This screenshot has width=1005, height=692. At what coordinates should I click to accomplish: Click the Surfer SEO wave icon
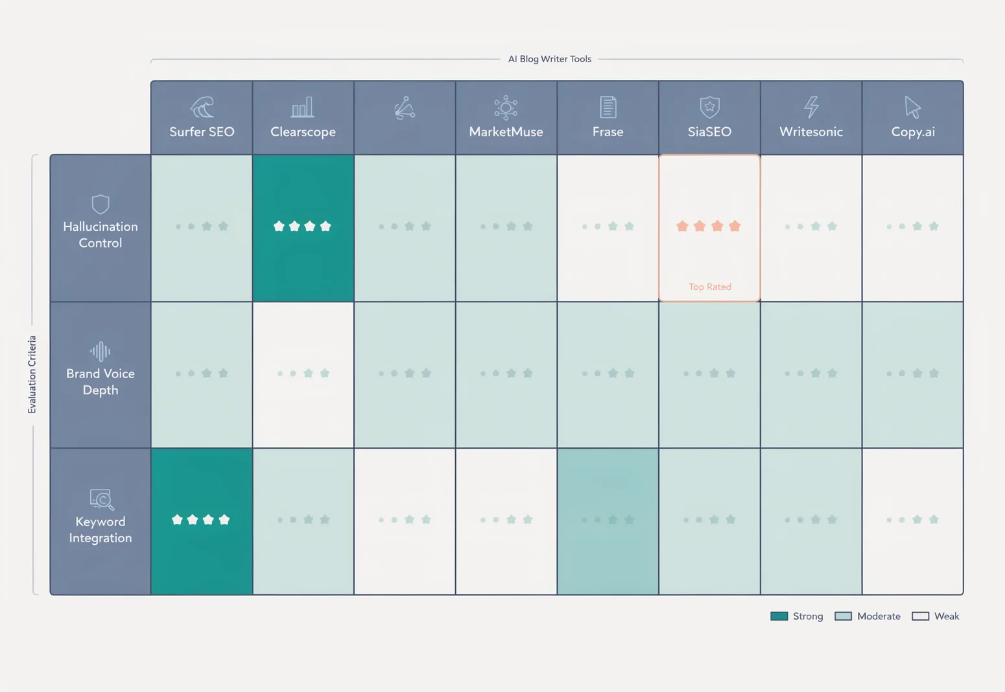click(x=202, y=107)
